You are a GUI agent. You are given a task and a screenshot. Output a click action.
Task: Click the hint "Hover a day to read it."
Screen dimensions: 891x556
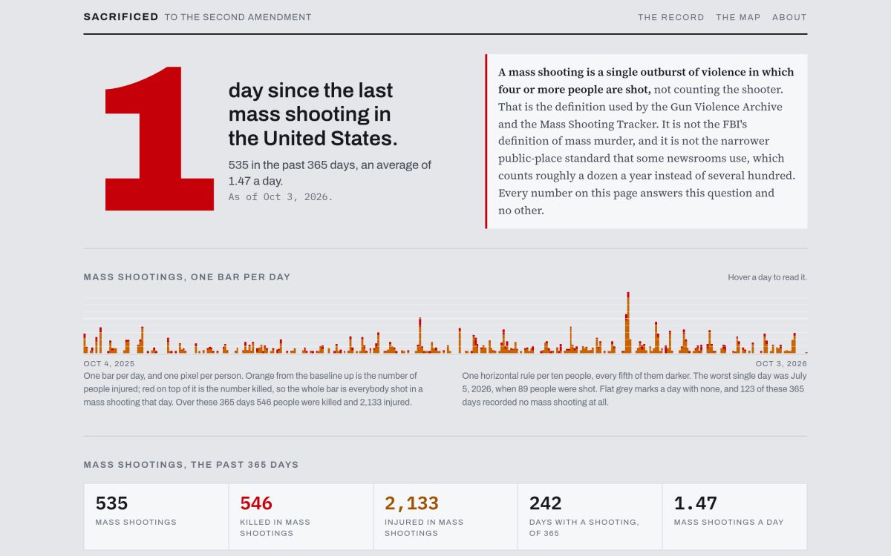pos(767,277)
